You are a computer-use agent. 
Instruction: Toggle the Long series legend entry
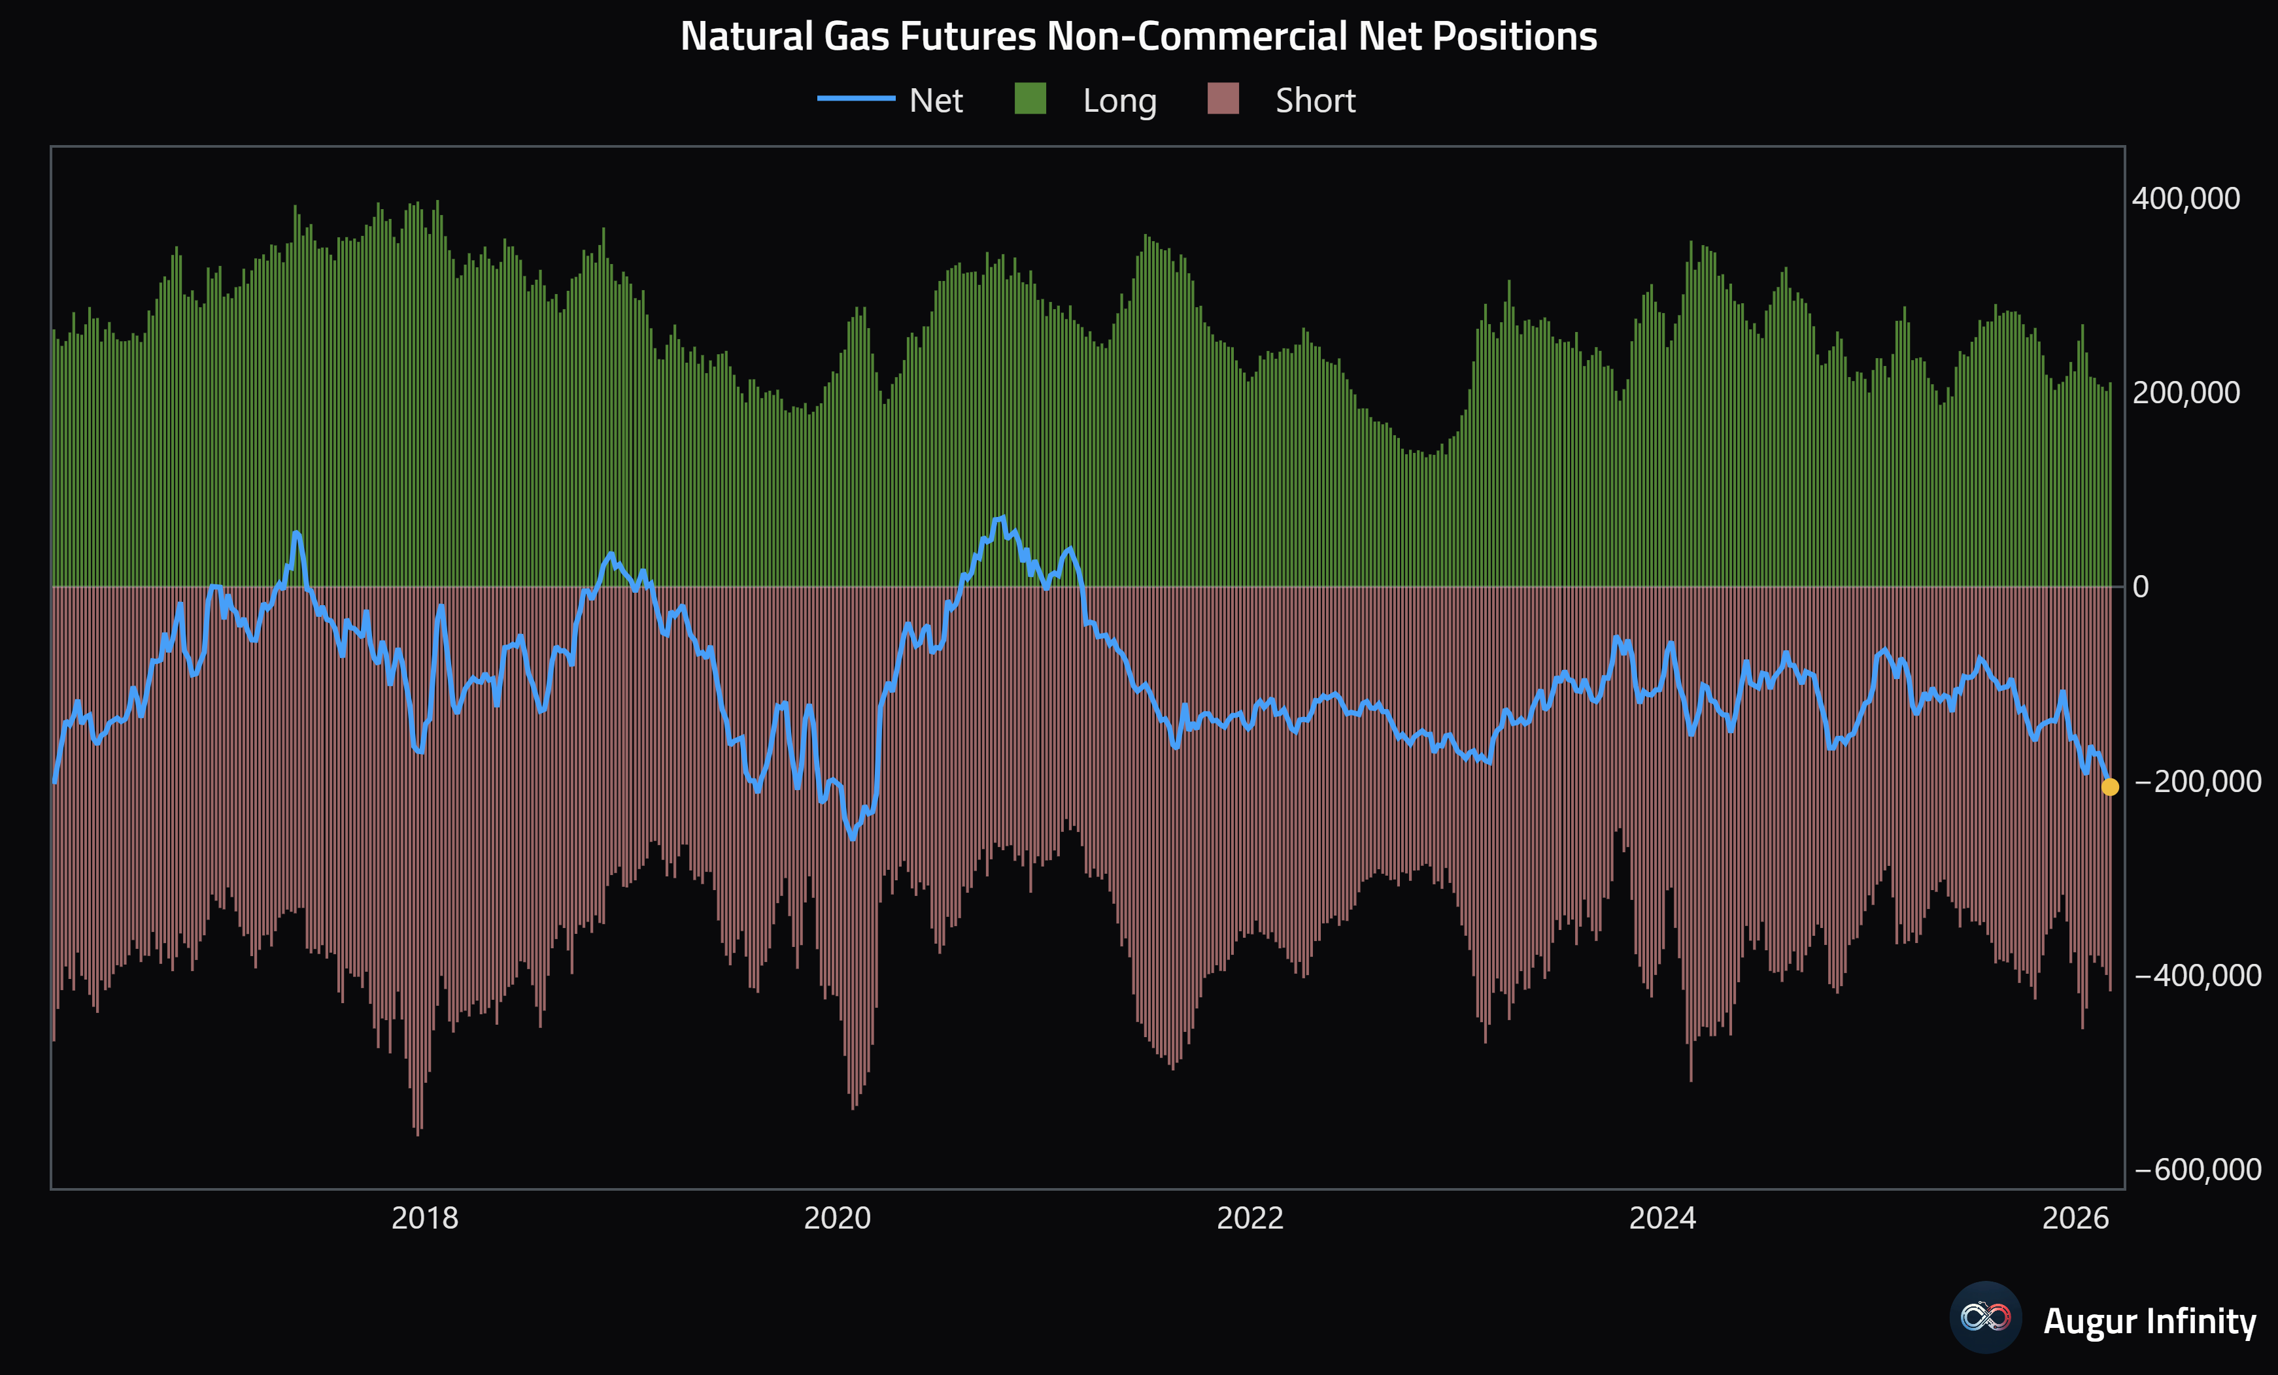[x=1119, y=100]
